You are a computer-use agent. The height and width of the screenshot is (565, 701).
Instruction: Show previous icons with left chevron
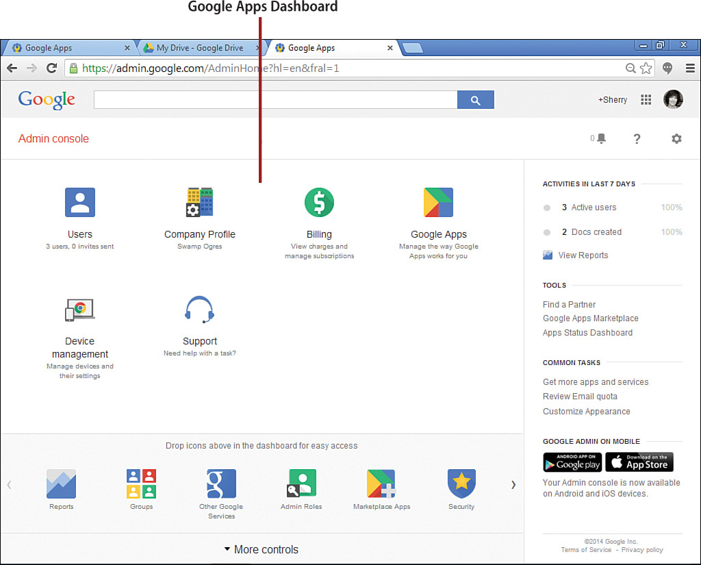(9, 484)
